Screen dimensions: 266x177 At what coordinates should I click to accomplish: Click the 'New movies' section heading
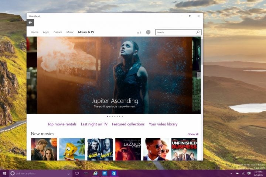[x=42, y=134]
